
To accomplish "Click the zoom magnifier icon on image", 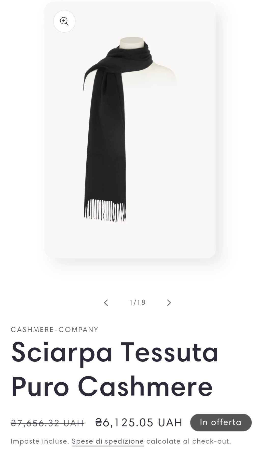I will [64, 21].
